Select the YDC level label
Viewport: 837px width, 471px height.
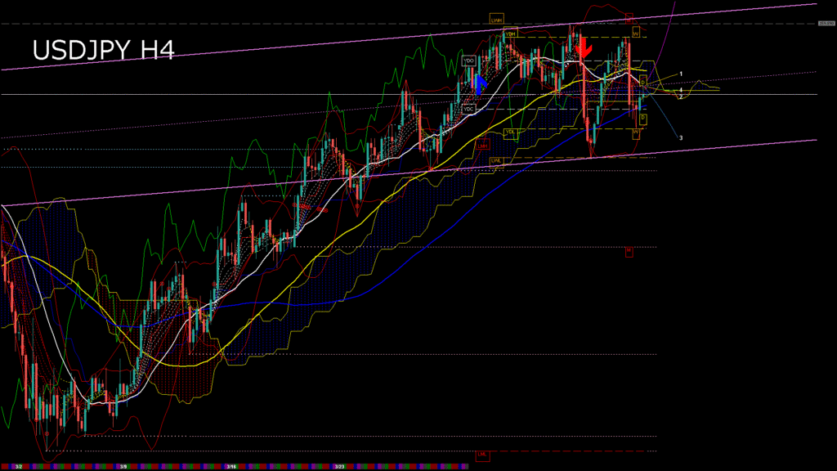[468, 109]
